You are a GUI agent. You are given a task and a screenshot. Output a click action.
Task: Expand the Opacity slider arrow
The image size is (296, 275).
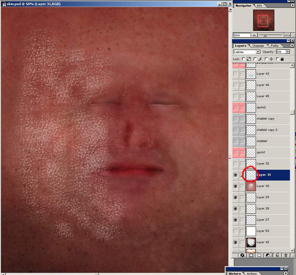[x=288, y=52]
